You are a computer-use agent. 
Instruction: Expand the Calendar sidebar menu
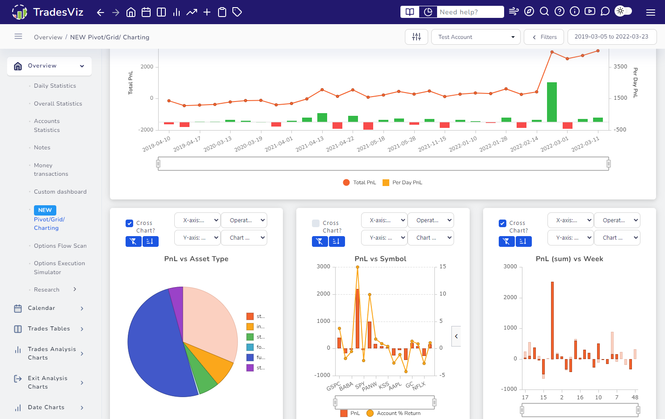[49, 308]
